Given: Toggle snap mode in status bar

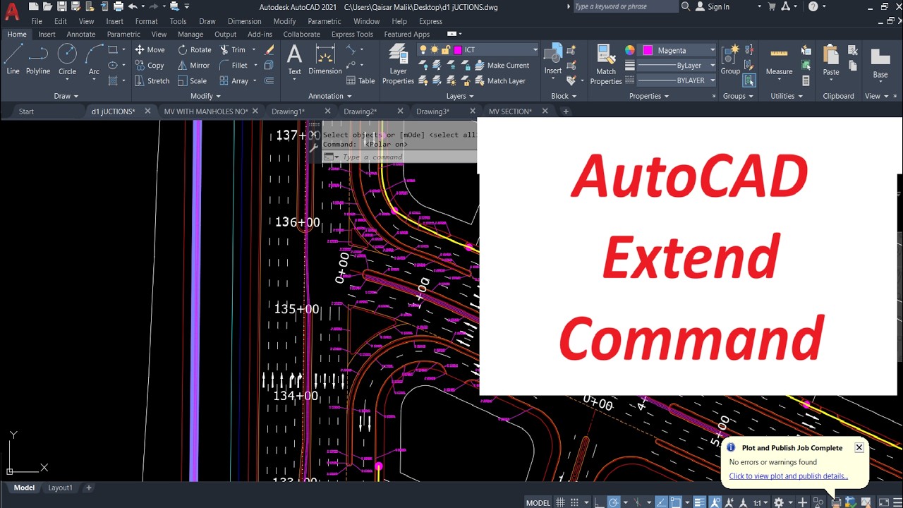Looking at the screenshot, I should tap(574, 502).
